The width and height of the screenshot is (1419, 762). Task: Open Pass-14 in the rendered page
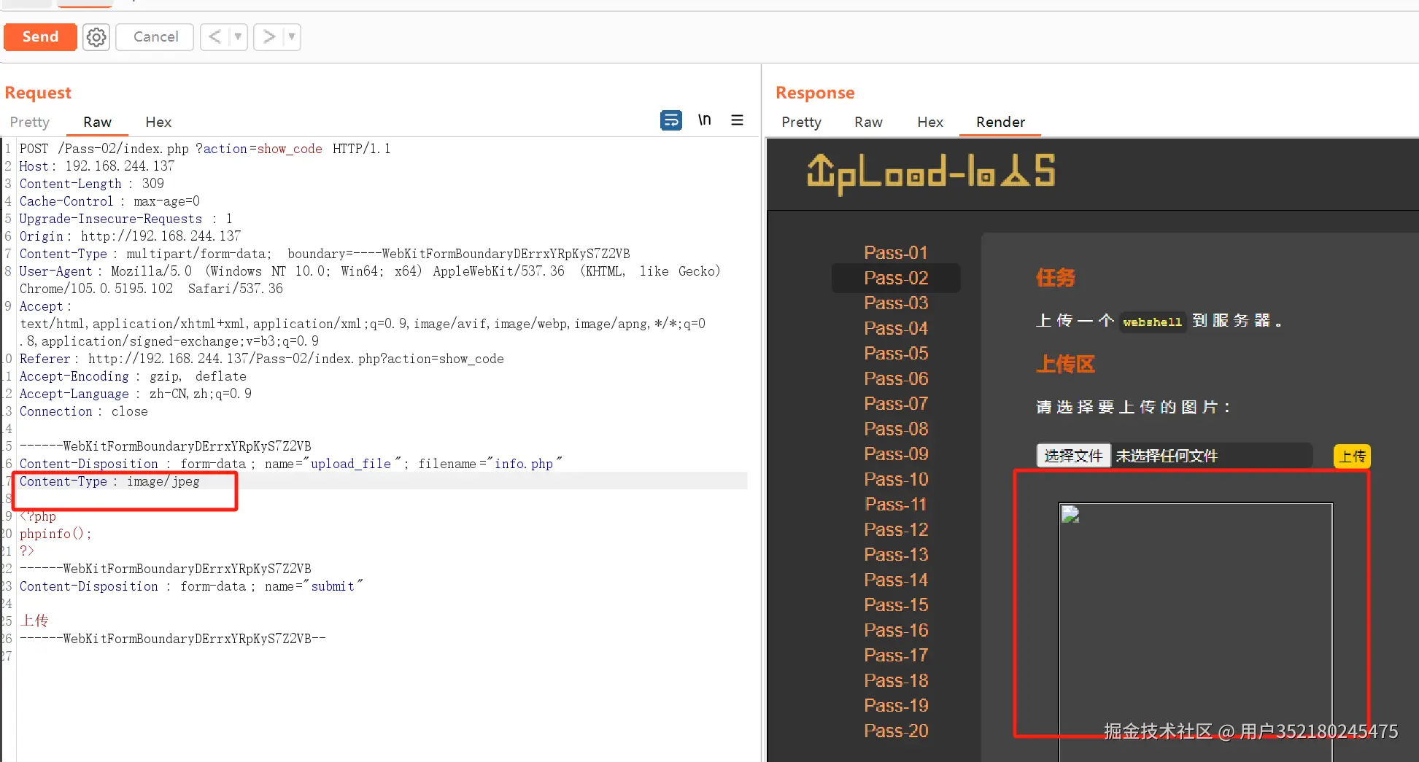896,580
